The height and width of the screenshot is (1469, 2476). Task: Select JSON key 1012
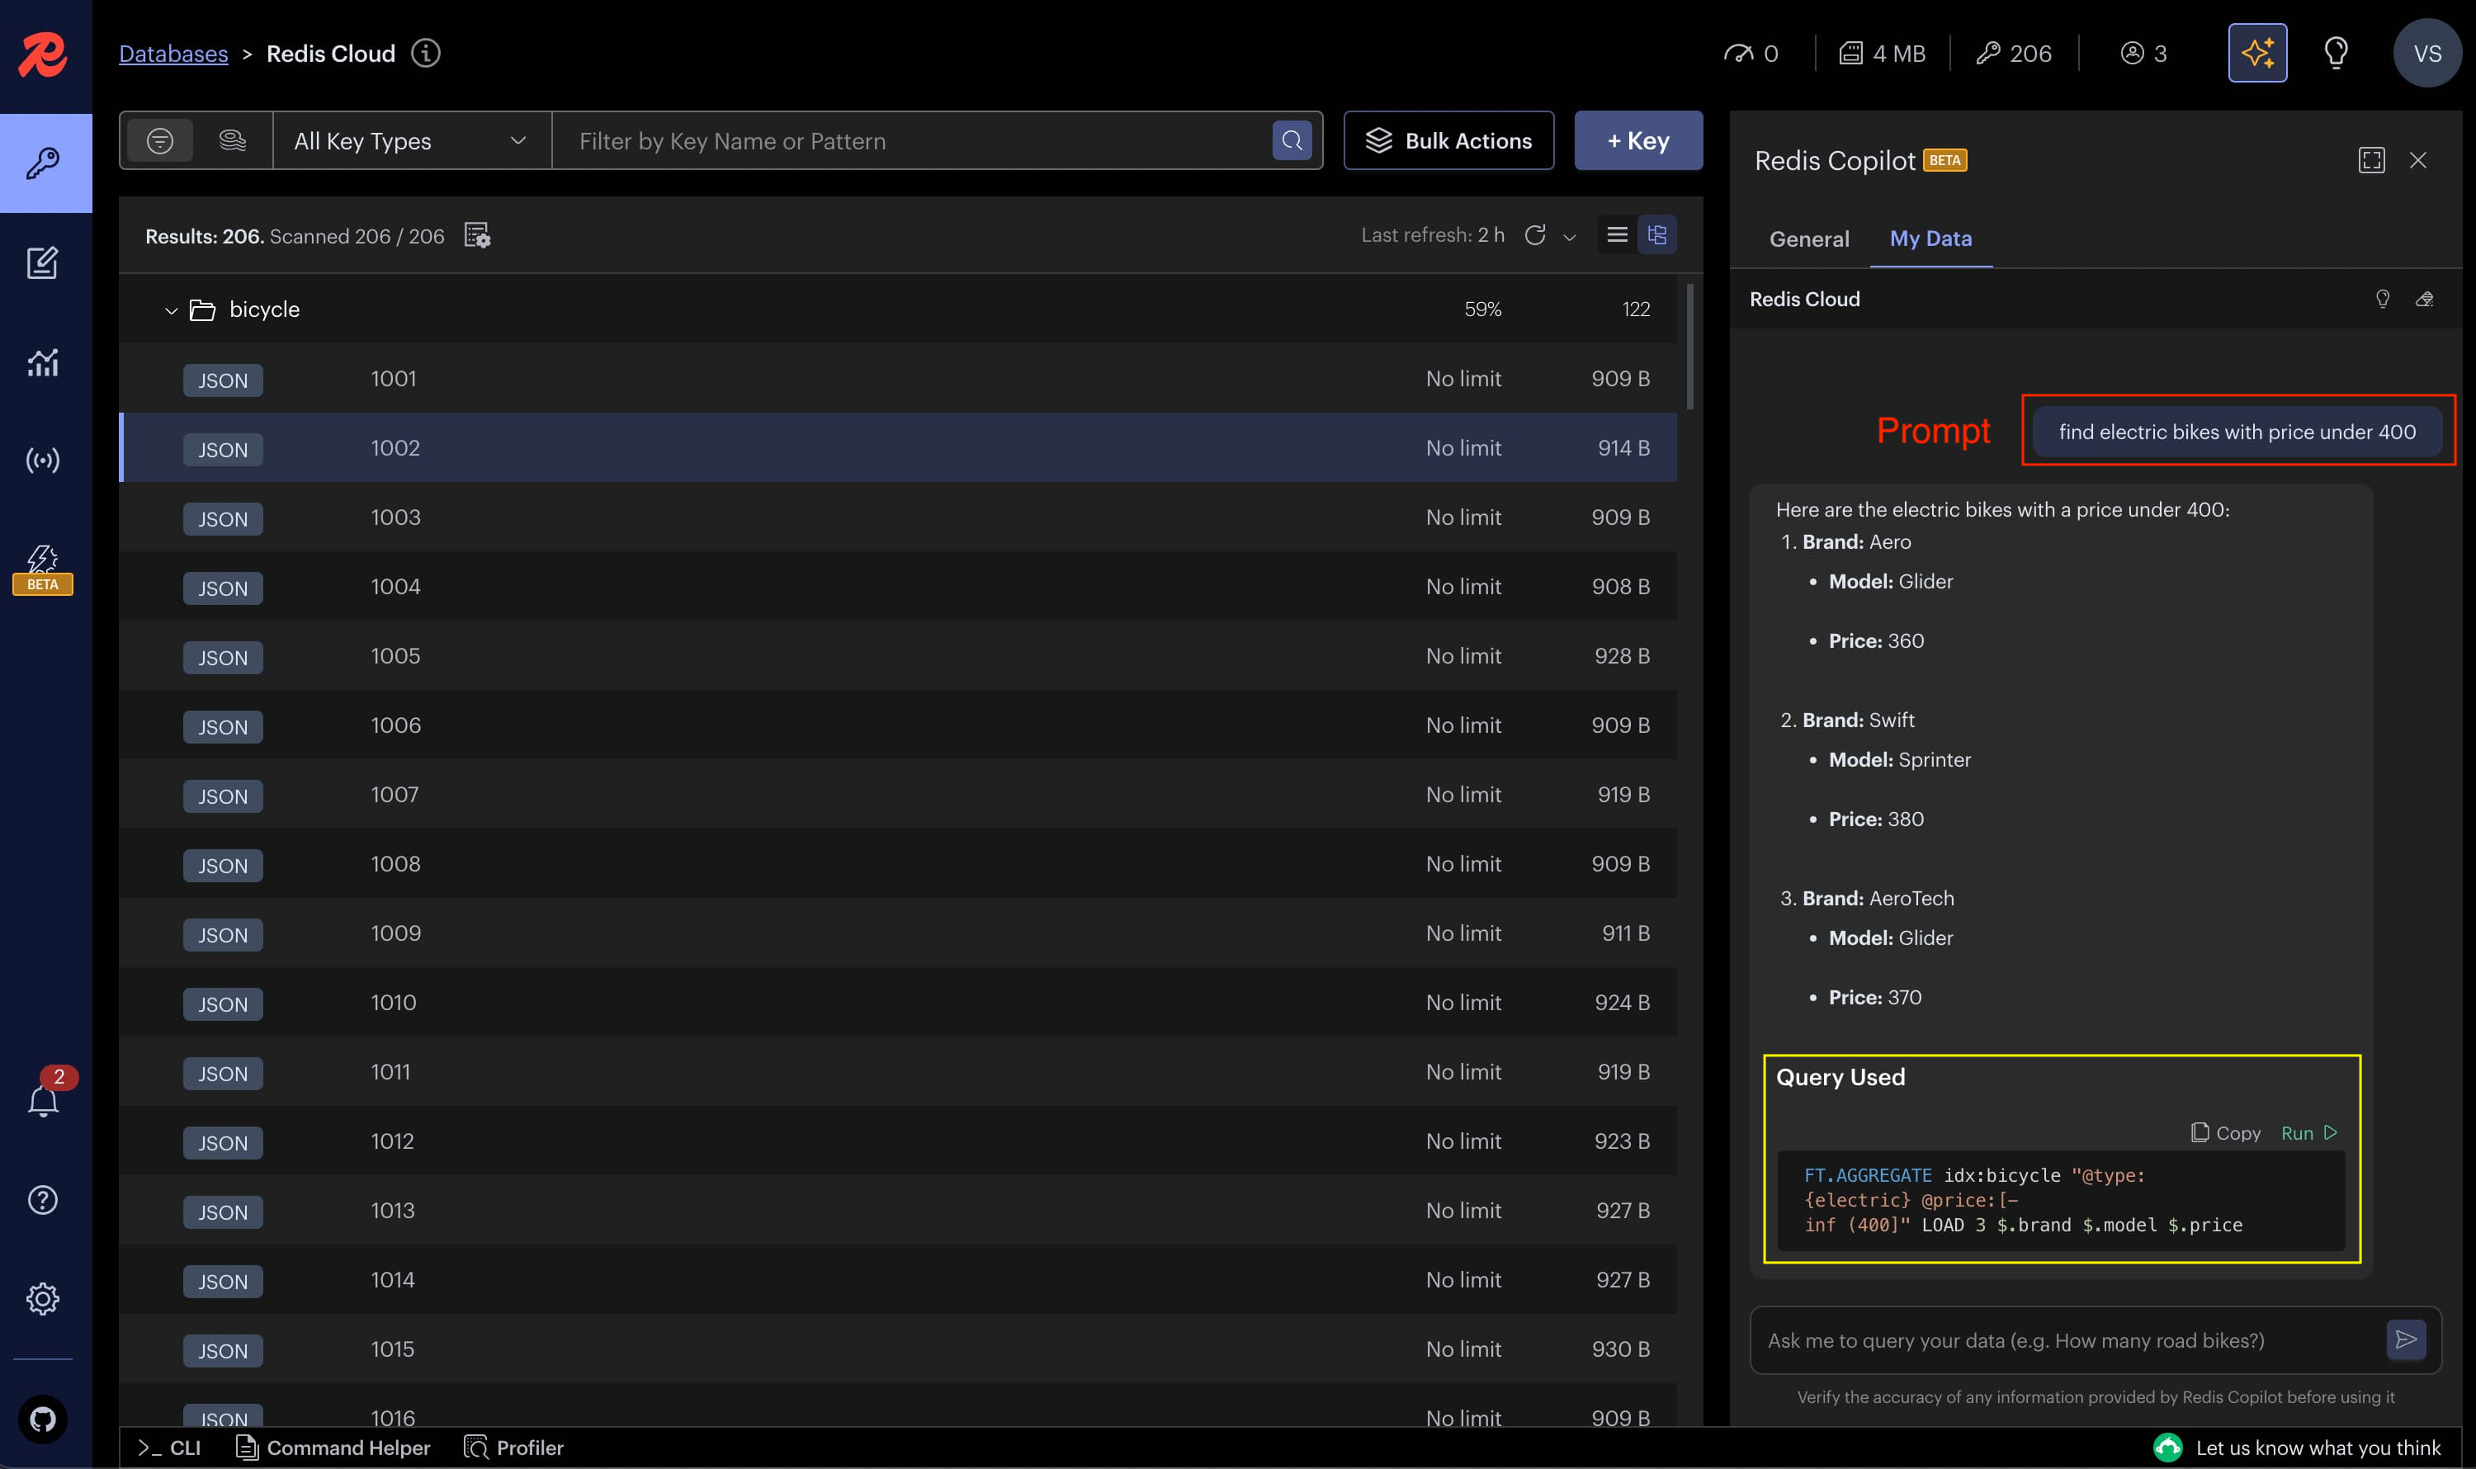(x=897, y=1141)
